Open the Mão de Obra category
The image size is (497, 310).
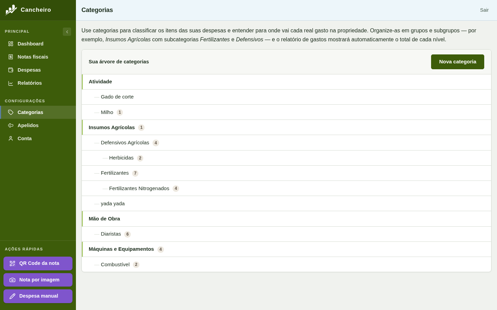[286, 219]
